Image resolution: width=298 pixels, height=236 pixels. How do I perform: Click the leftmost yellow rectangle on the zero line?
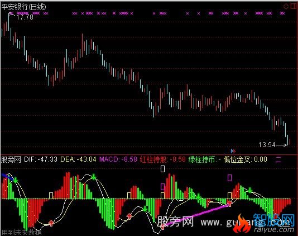point(51,196)
